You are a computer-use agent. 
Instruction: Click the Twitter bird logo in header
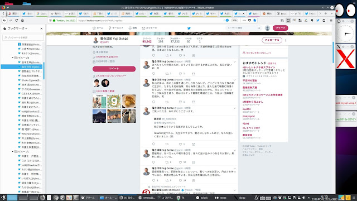click(189, 28)
